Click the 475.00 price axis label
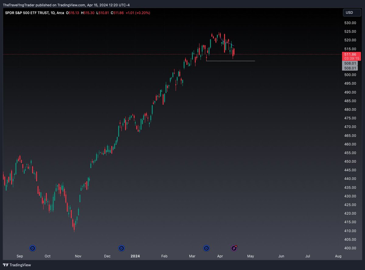365x270 pixels. (x=350, y=118)
